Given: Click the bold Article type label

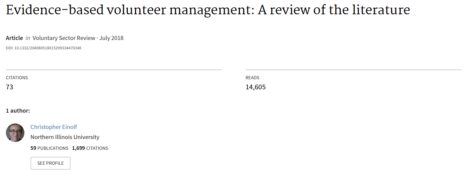Looking at the screenshot, I should tap(14, 38).
